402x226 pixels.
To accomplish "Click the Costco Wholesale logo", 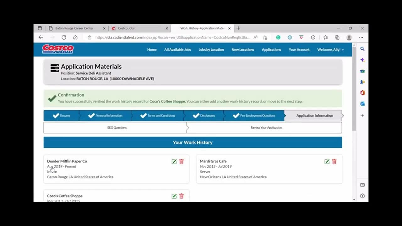I will (58, 49).
